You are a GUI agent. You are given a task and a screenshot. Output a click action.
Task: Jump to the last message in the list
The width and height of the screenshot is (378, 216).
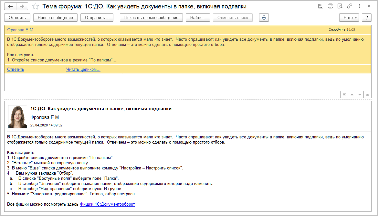(x=367, y=94)
